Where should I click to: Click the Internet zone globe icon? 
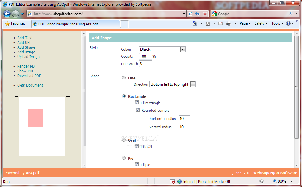[x=179, y=181]
